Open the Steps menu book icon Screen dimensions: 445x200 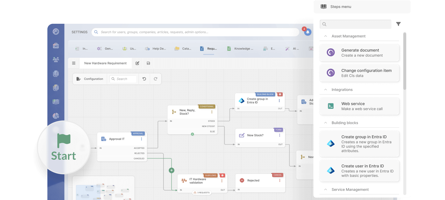pos(323,7)
